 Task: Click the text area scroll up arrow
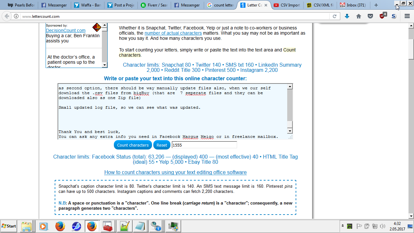[x=290, y=86]
